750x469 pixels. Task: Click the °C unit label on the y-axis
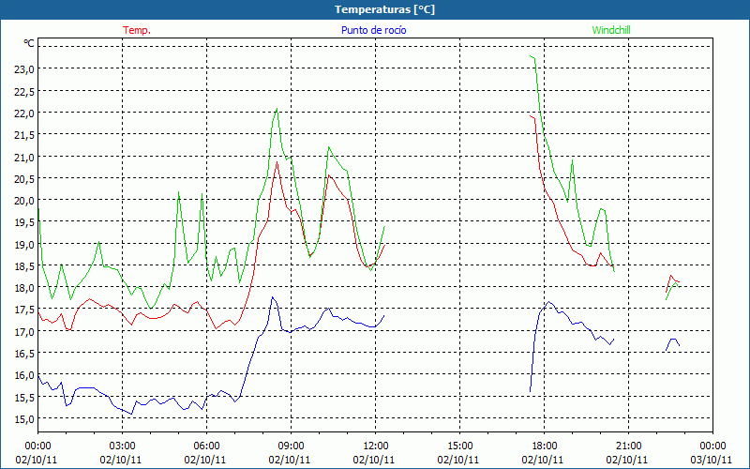(29, 43)
